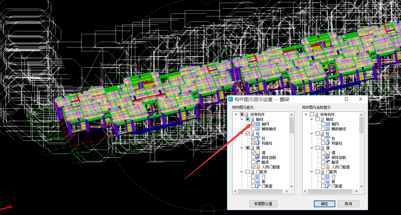Toggle 所有构件 checkbox in 构件图元显示 panel
The height and width of the screenshot is (215, 401).
point(242,115)
